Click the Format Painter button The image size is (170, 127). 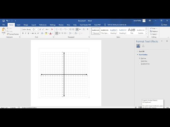pyautogui.click(x=13, y=34)
